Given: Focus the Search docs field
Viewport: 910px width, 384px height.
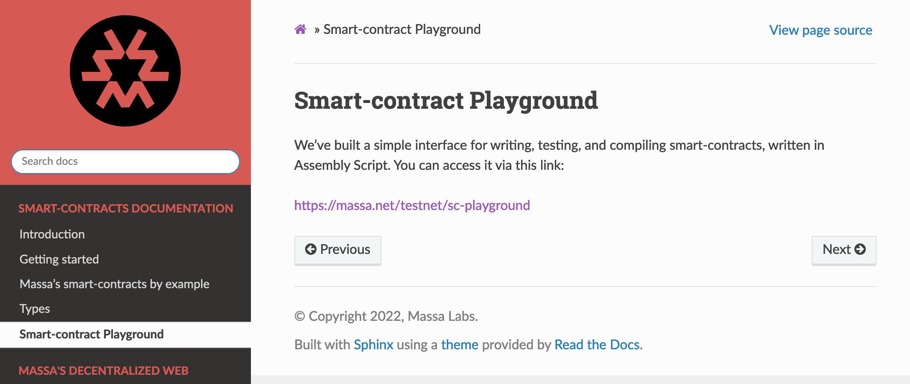Looking at the screenshot, I should (x=125, y=161).
